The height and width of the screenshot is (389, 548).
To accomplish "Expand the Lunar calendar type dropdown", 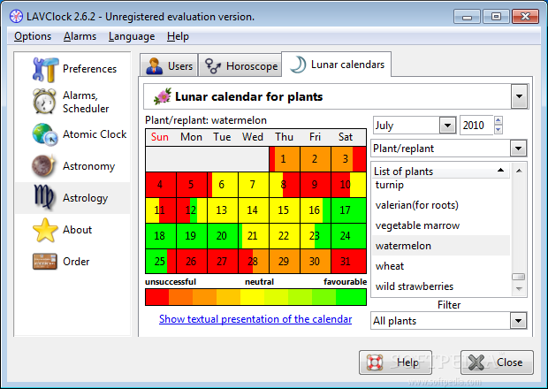I will coord(519,96).
